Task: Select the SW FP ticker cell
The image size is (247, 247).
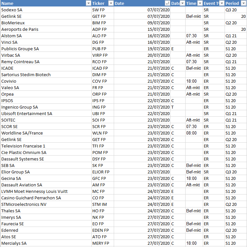Action: (x=103, y=10)
